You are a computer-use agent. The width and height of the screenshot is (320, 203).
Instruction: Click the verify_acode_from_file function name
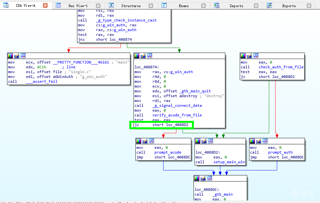coord(177,115)
